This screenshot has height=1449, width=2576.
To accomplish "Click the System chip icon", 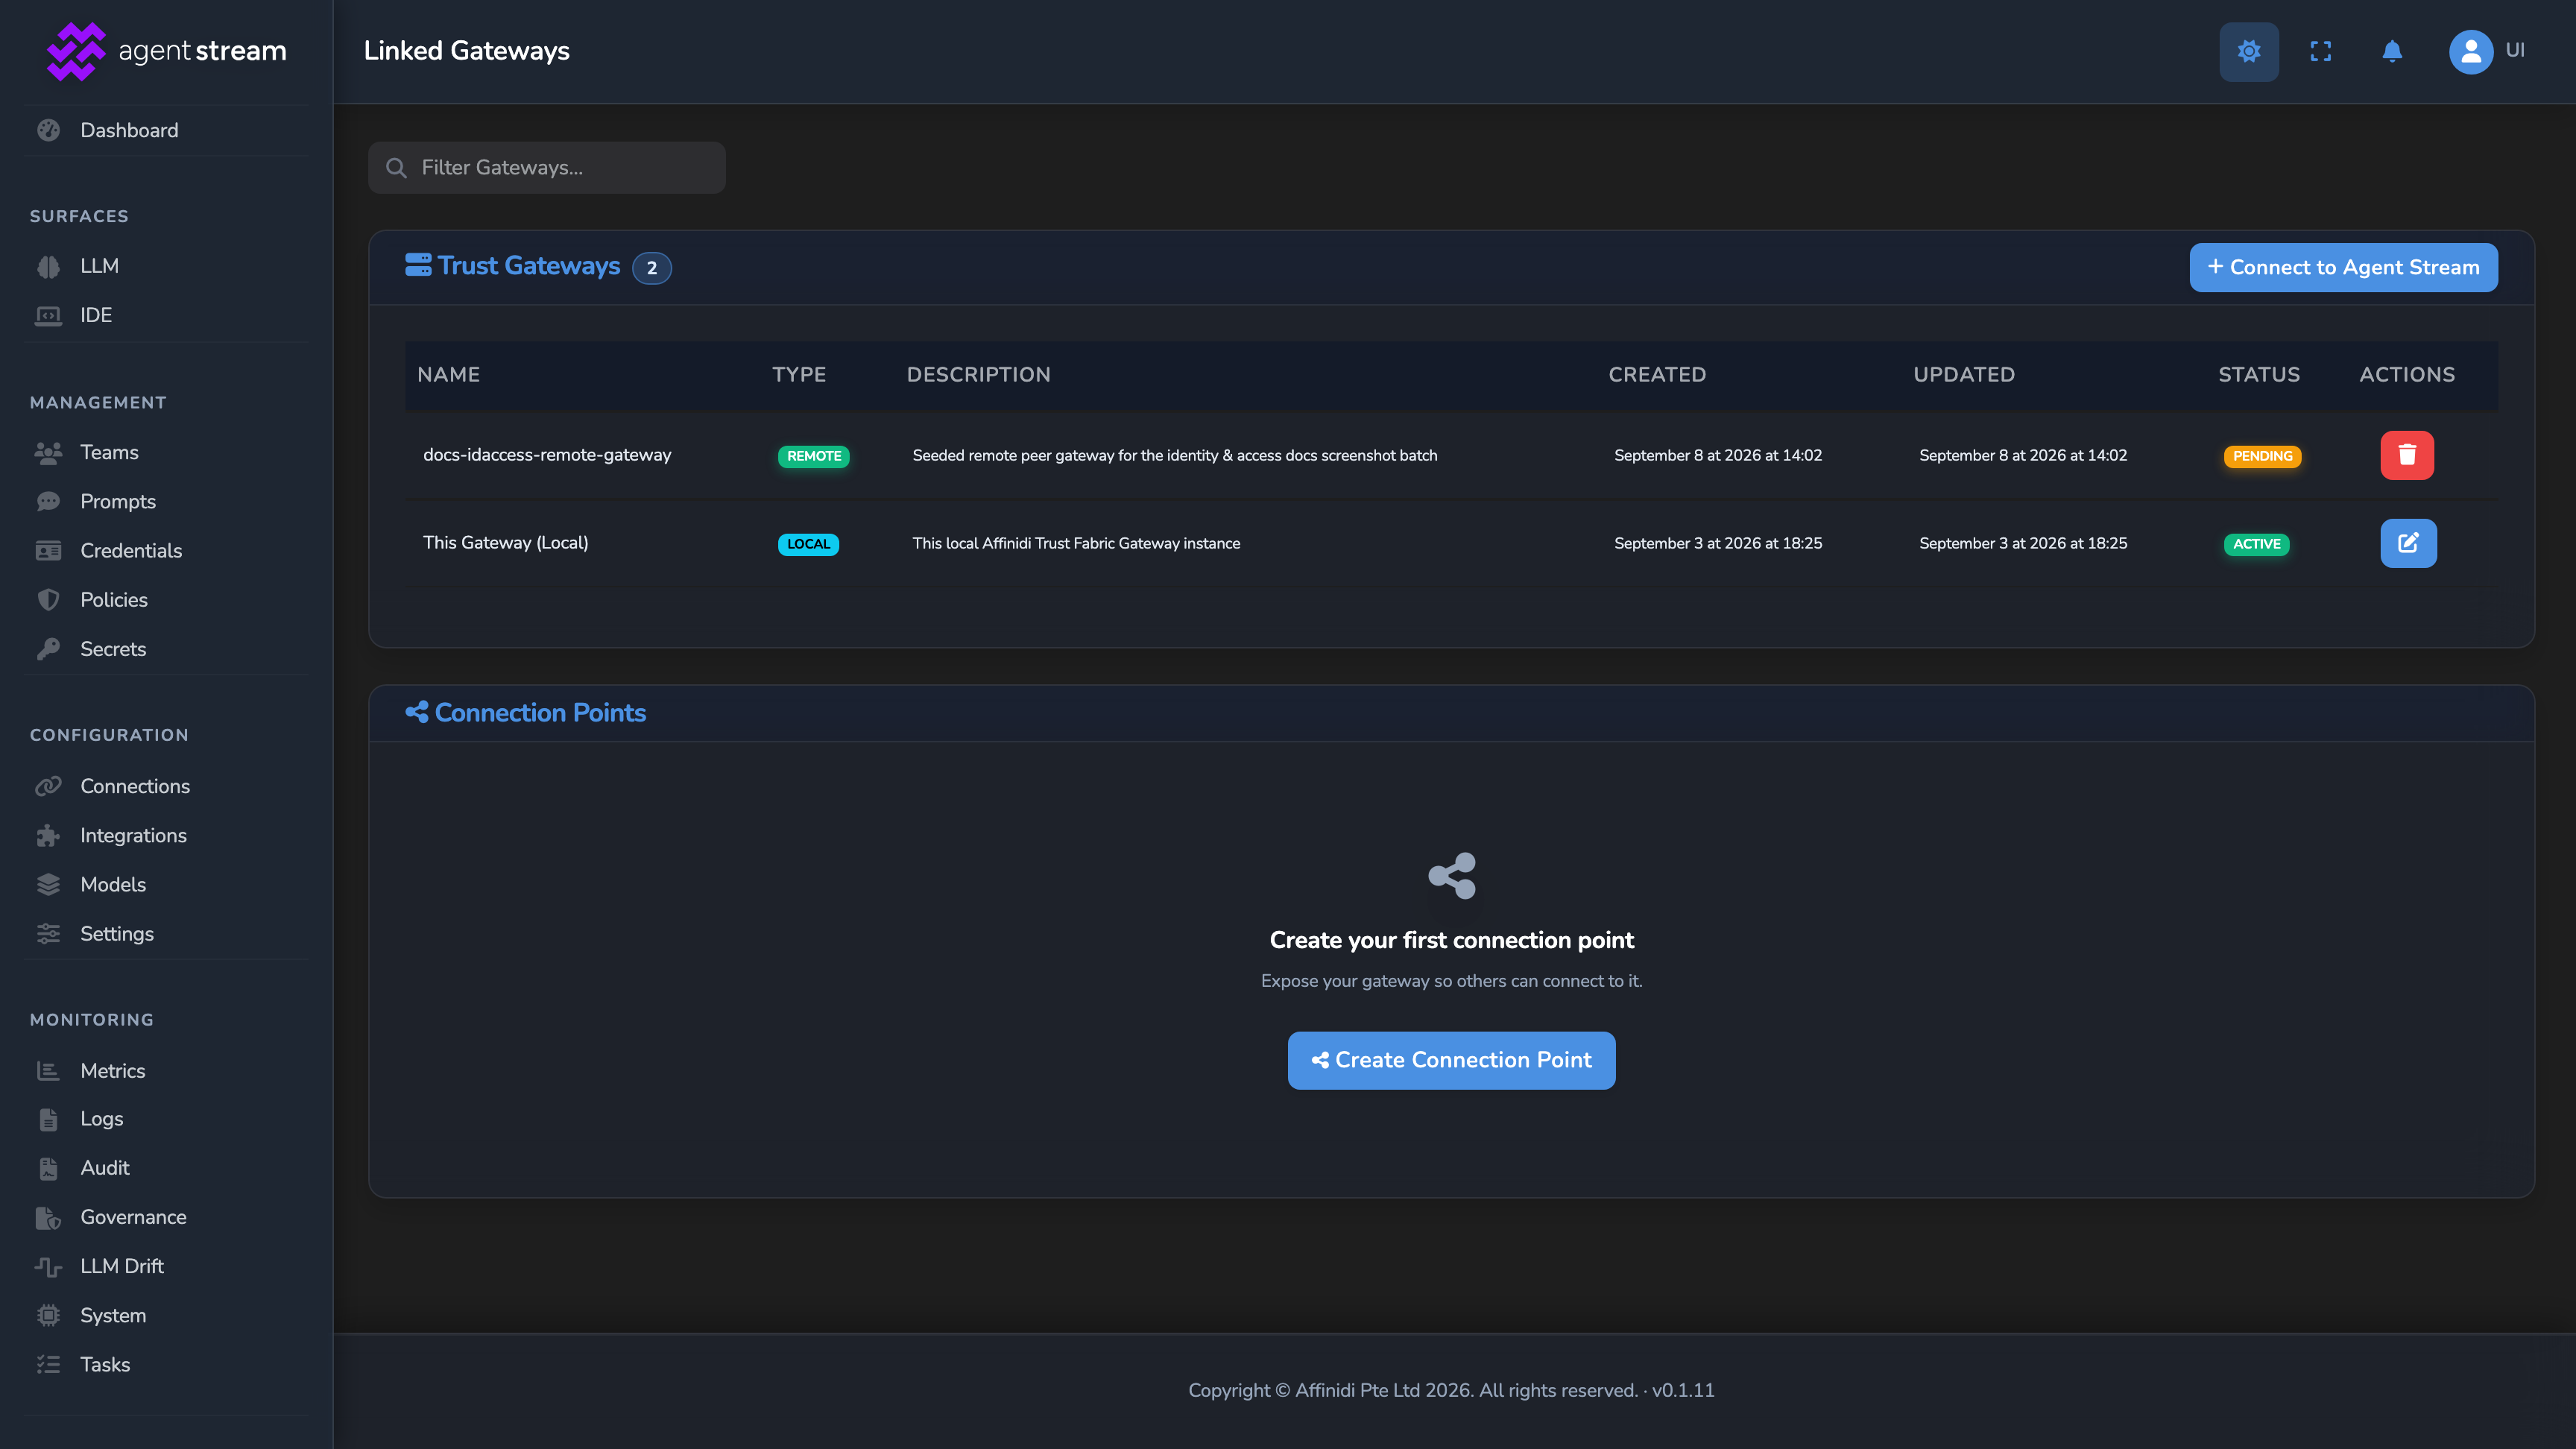I will (48, 1315).
